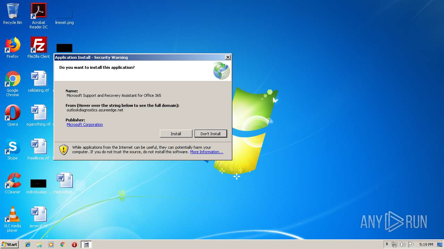Click the Show desktop button
Screen dimensions: 444x249
pos(441,245)
